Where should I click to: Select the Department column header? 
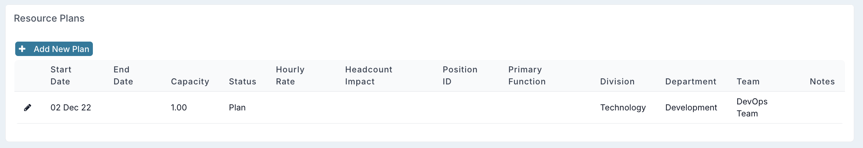tap(691, 82)
